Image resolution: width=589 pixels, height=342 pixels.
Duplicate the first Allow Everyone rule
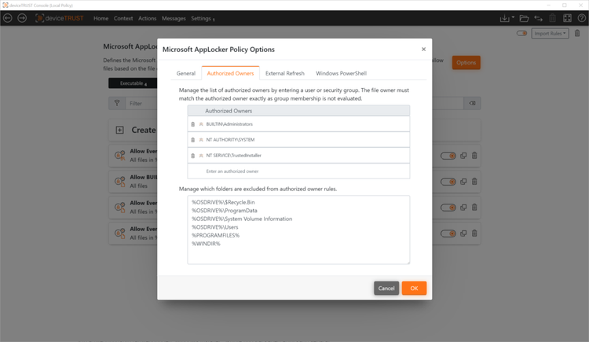[x=463, y=156]
